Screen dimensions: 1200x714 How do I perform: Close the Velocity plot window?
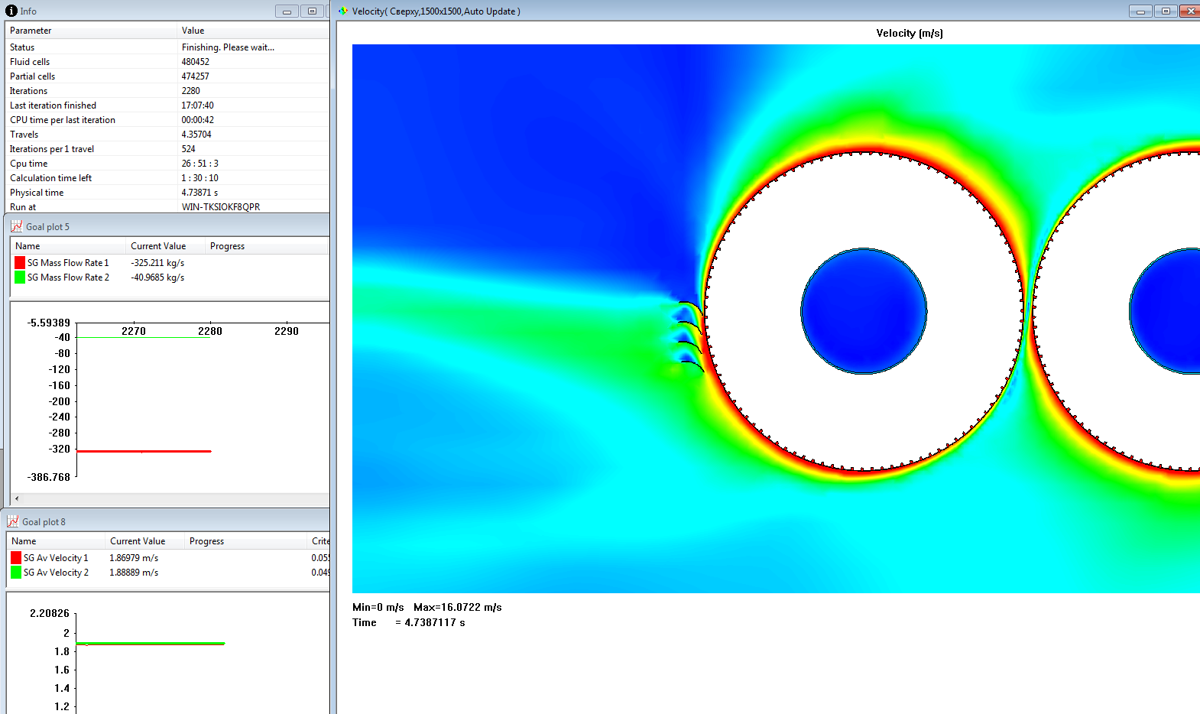[x=1190, y=11]
